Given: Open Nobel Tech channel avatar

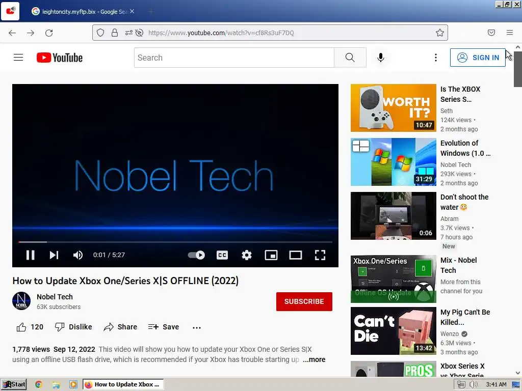Looking at the screenshot, I should pos(21,301).
